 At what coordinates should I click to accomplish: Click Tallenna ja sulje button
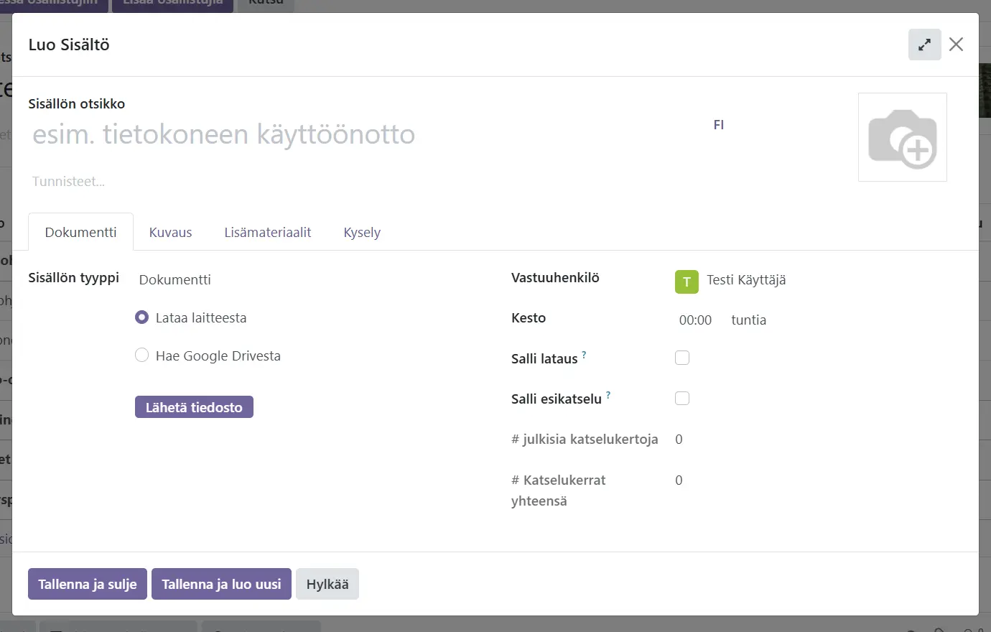[x=88, y=585]
